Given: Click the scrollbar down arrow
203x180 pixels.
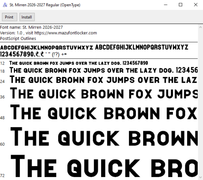Looking at the screenshot, I should [200, 177].
